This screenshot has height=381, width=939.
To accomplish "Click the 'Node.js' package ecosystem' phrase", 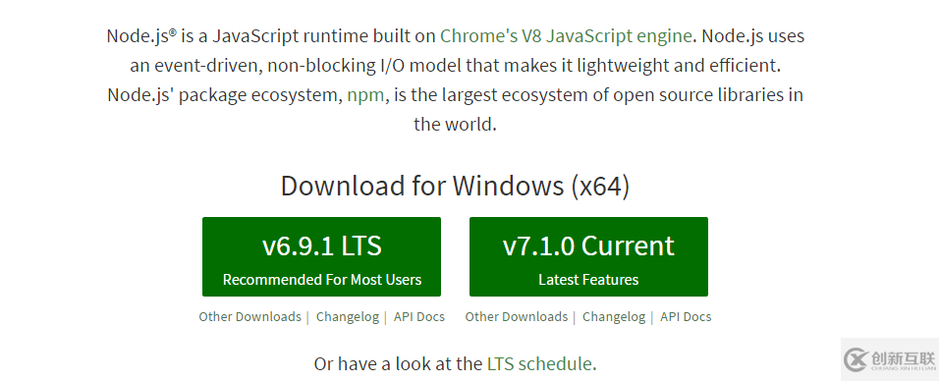I will pyautogui.click(x=225, y=95).
